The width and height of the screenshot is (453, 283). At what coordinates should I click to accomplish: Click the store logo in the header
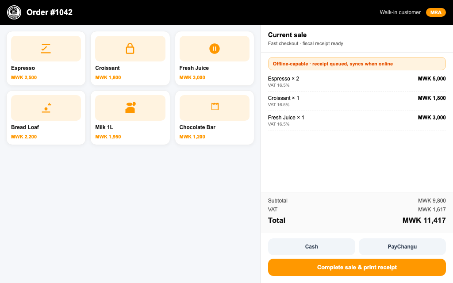[x=14, y=12]
